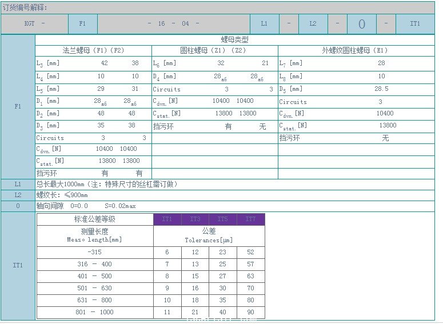Select the purple IT3 tolerance grade header
The height and width of the screenshot is (324, 443).
coord(195,219)
